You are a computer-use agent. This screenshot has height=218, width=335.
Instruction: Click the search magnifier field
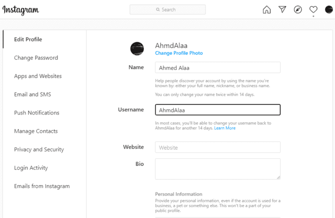click(x=167, y=9)
